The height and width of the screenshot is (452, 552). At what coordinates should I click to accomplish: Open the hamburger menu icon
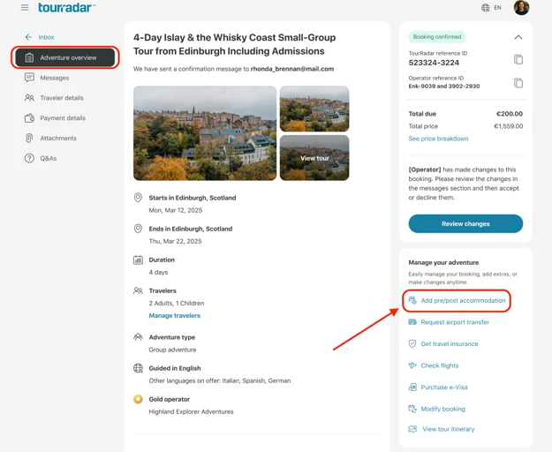click(25, 7)
